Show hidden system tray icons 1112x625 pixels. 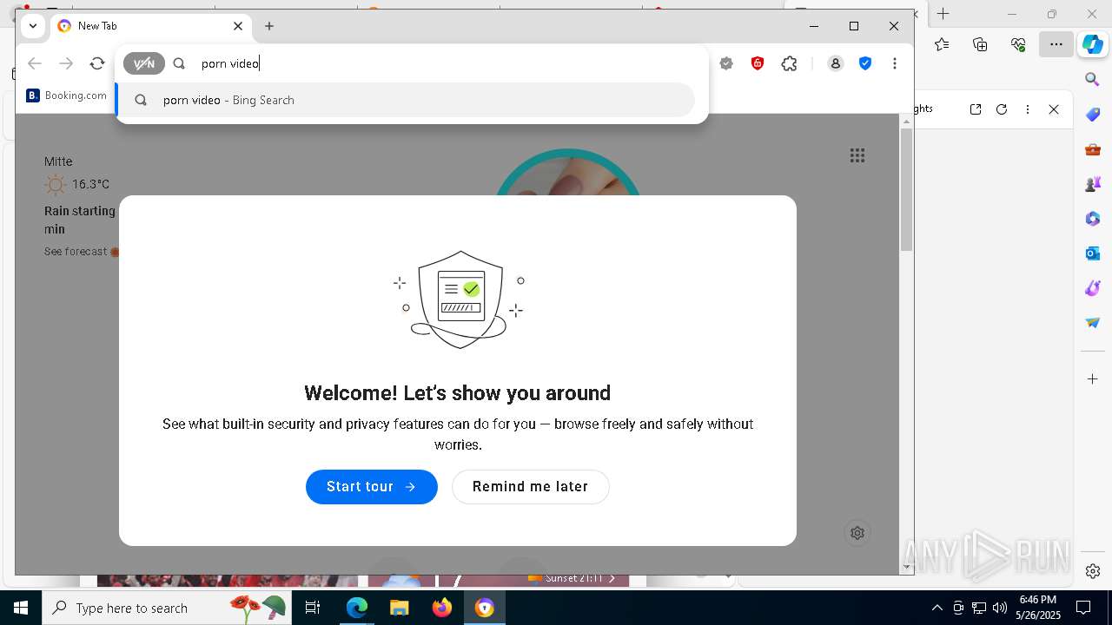click(937, 608)
